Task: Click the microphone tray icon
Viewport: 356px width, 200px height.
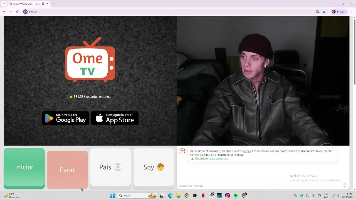Action: 313,196
